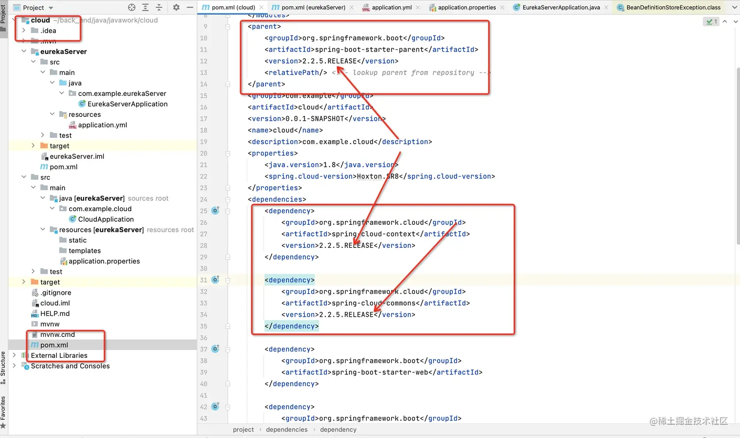Click the inspection checkmark widget showing 1
This screenshot has width=740, height=438.
pos(711,22)
